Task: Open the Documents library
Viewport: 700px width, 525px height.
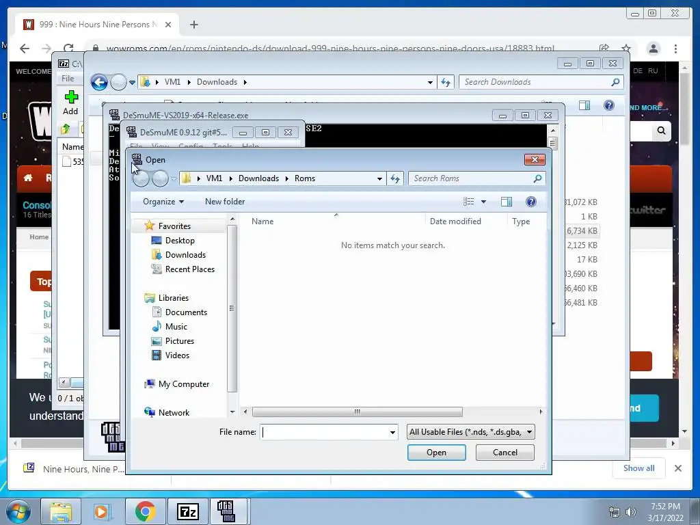Action: point(186,312)
